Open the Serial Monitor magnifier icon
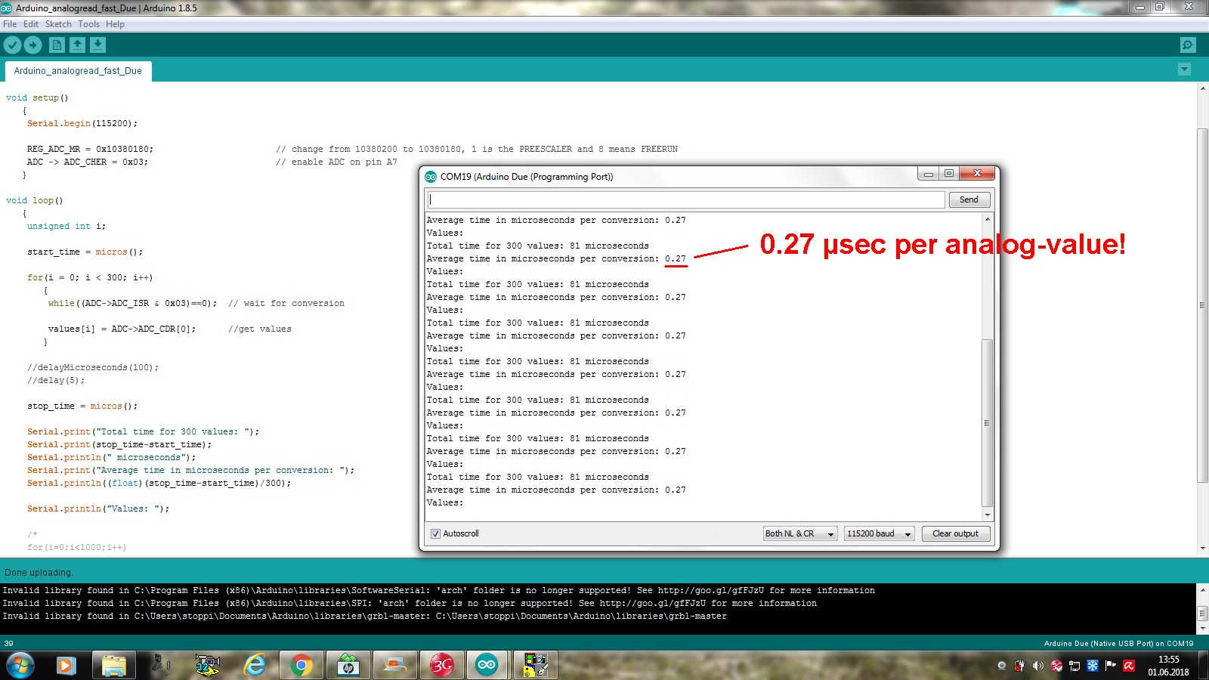This screenshot has height=680, width=1209. (1188, 45)
